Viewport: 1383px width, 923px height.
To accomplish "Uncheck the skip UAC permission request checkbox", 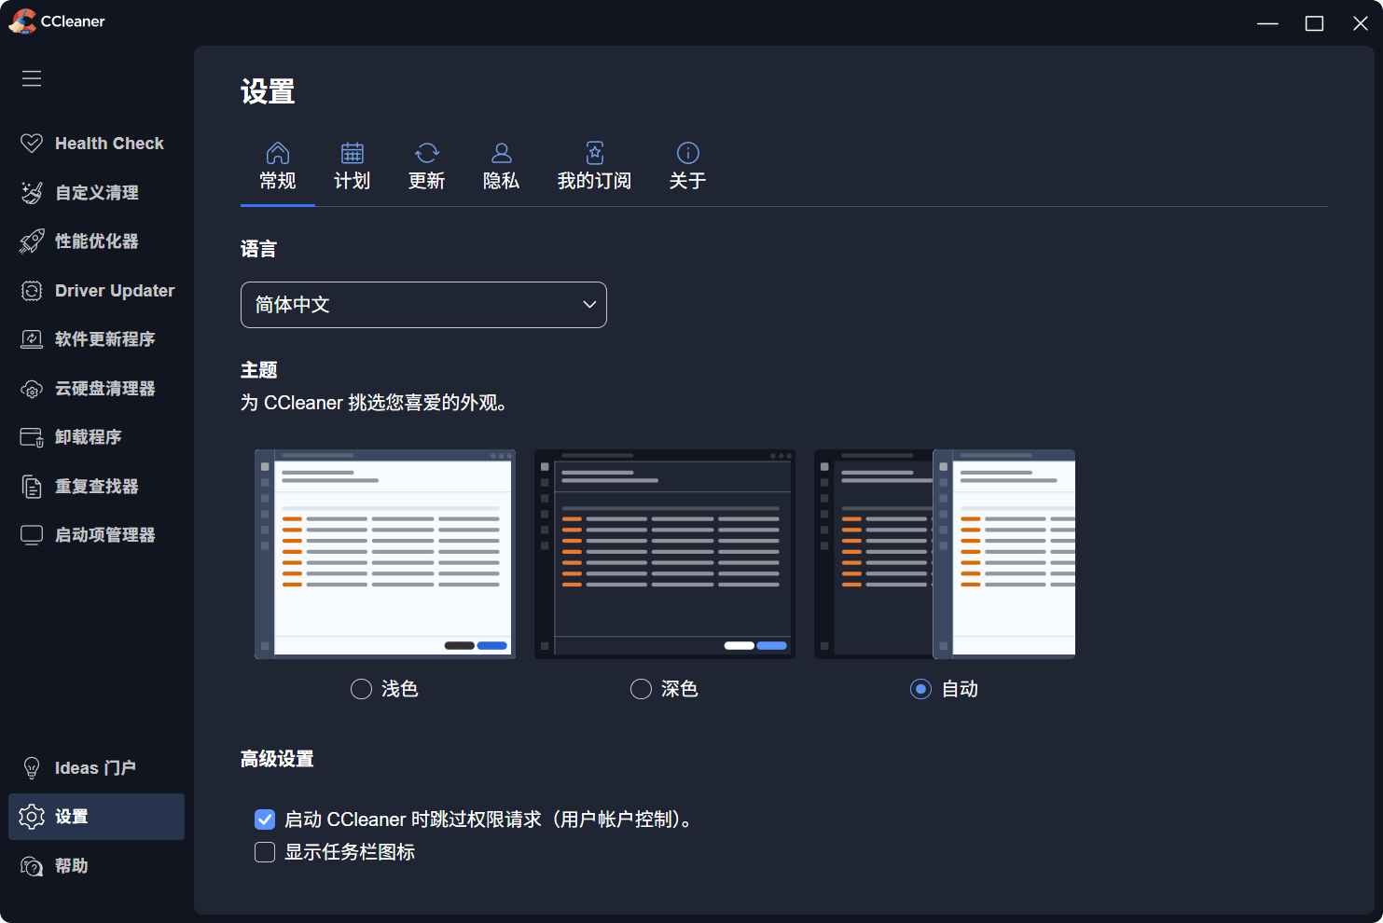I will pos(265,820).
